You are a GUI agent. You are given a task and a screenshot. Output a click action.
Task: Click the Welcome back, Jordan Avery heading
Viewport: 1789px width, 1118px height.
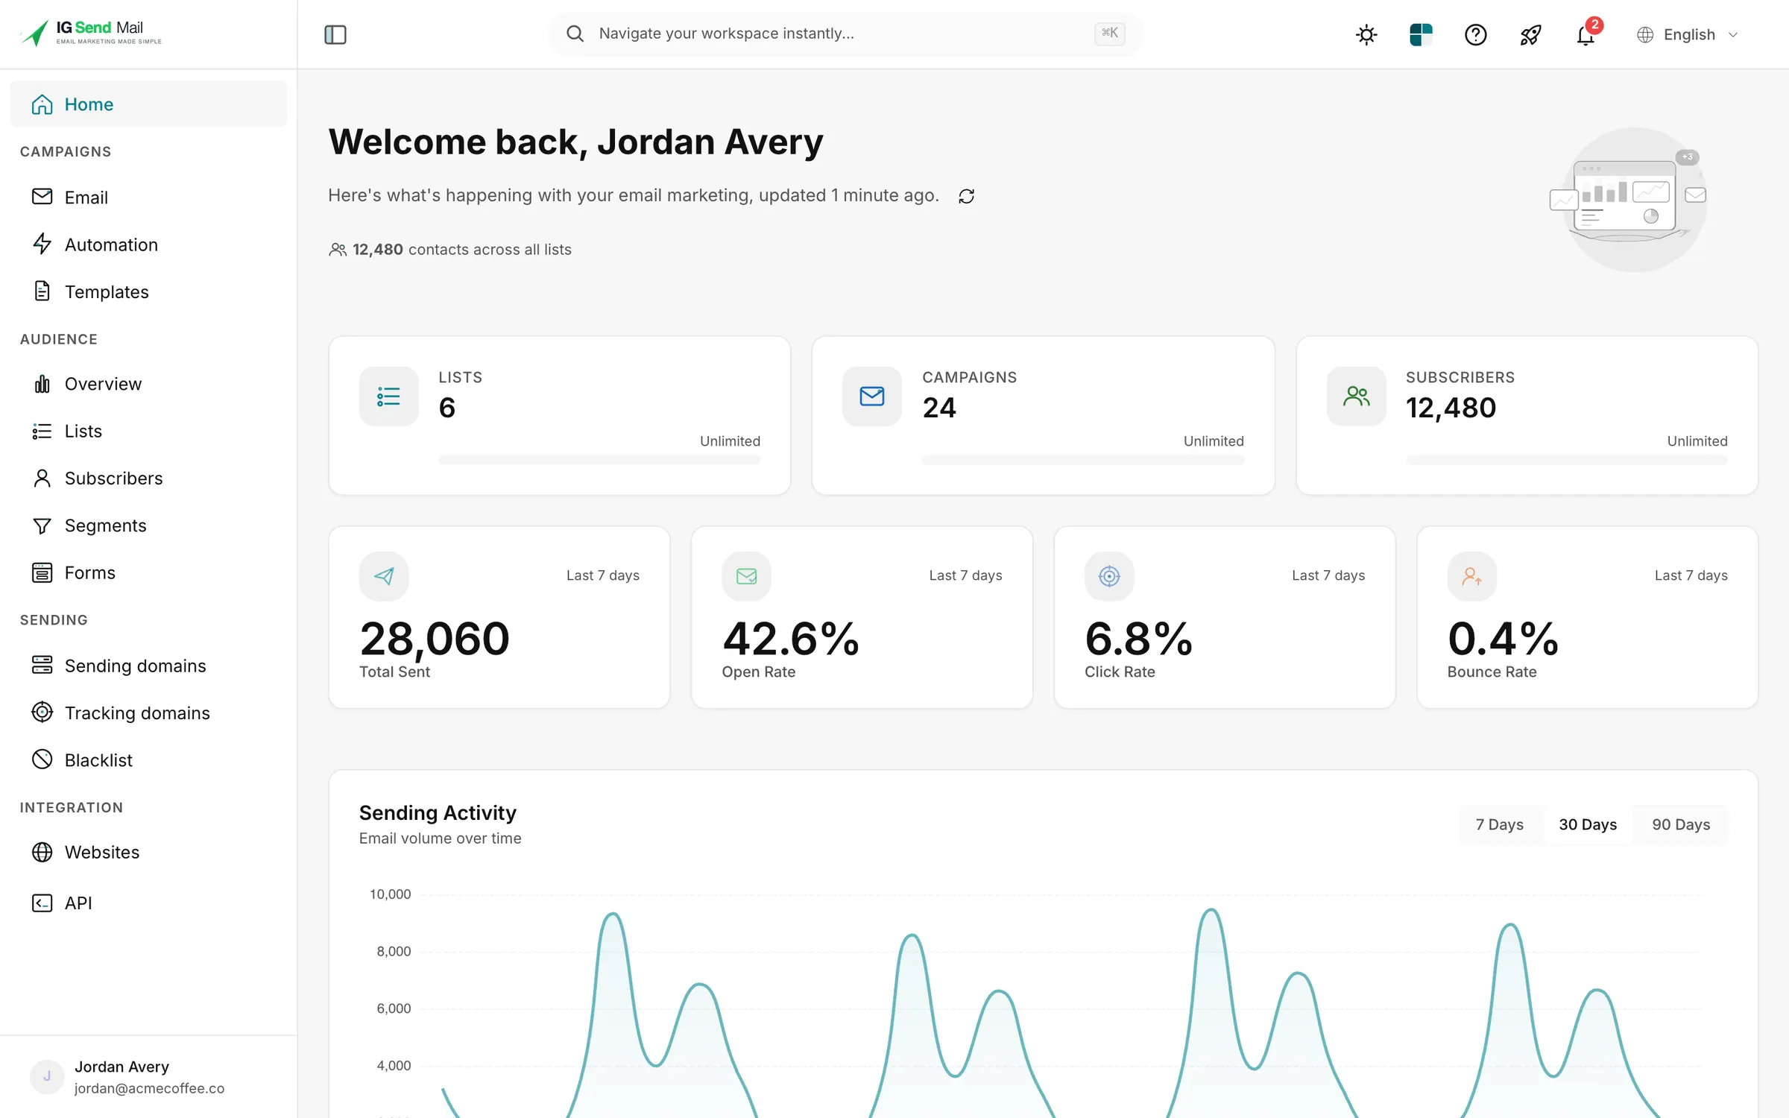point(575,142)
